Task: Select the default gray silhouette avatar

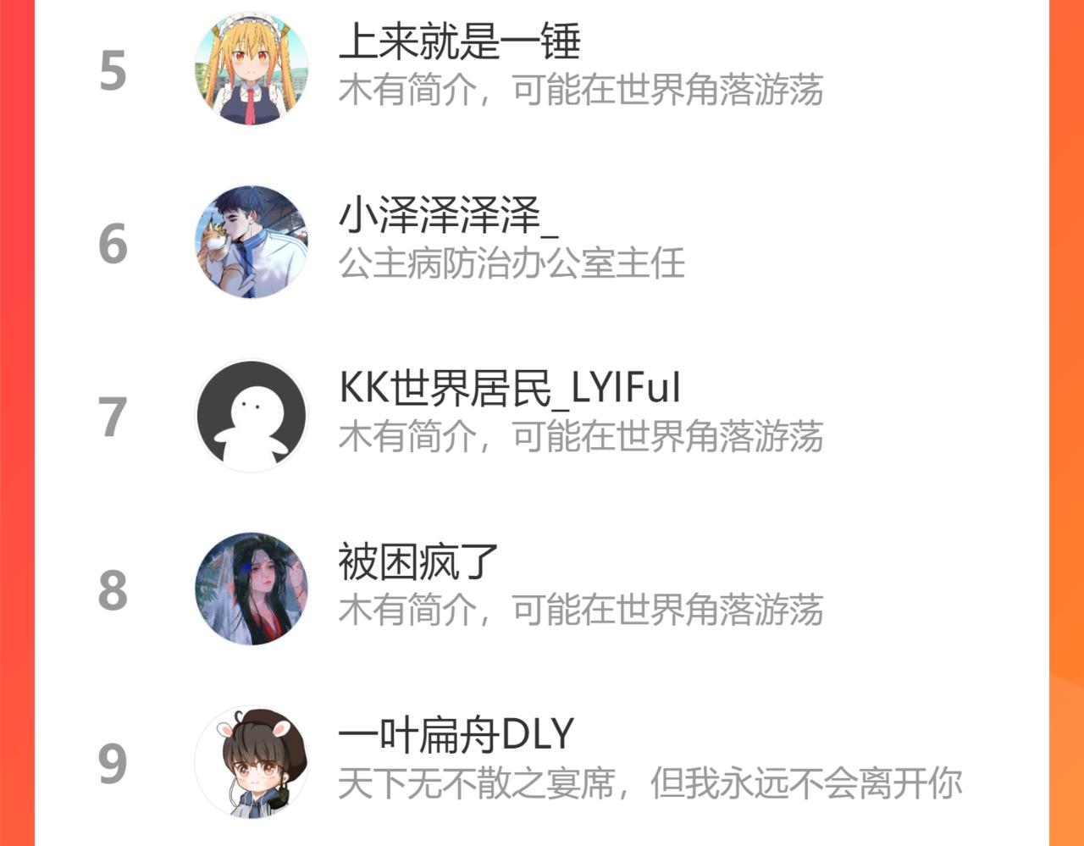Action: (252, 416)
